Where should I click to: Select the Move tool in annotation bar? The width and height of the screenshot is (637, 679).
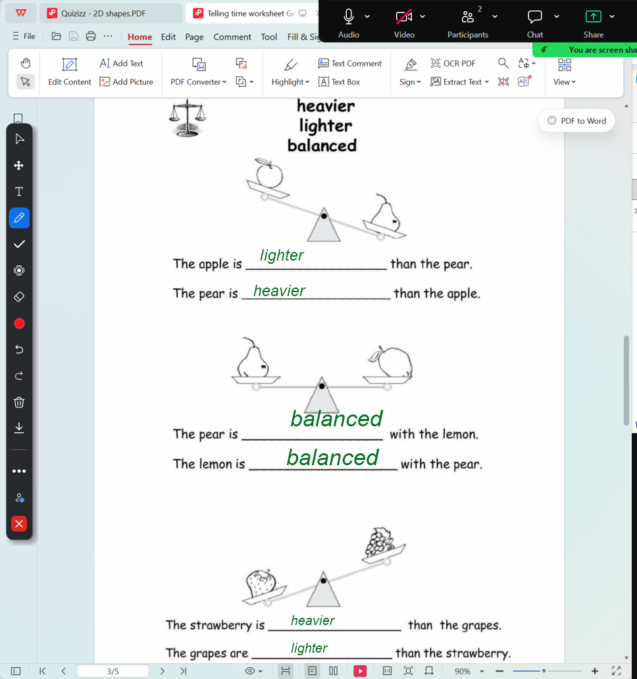(19, 165)
